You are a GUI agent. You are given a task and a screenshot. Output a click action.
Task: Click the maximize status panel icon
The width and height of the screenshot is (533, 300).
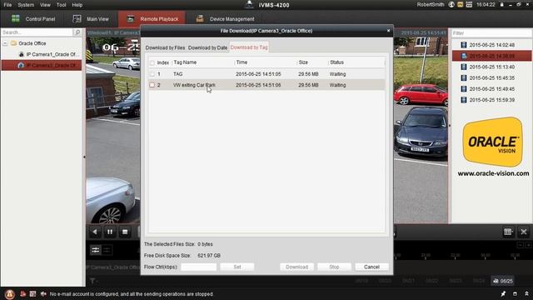[515, 294]
